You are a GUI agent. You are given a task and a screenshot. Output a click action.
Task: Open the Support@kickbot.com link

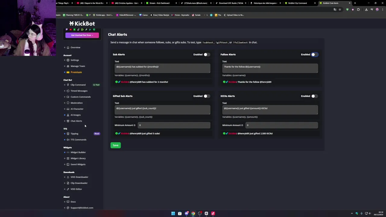[82, 208]
